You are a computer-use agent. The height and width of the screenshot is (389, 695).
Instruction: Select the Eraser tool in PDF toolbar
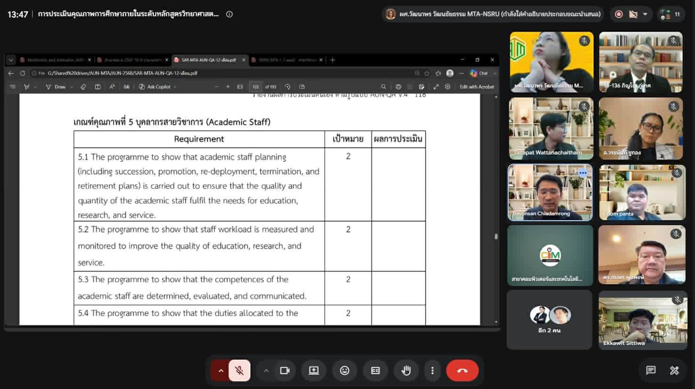(x=83, y=87)
